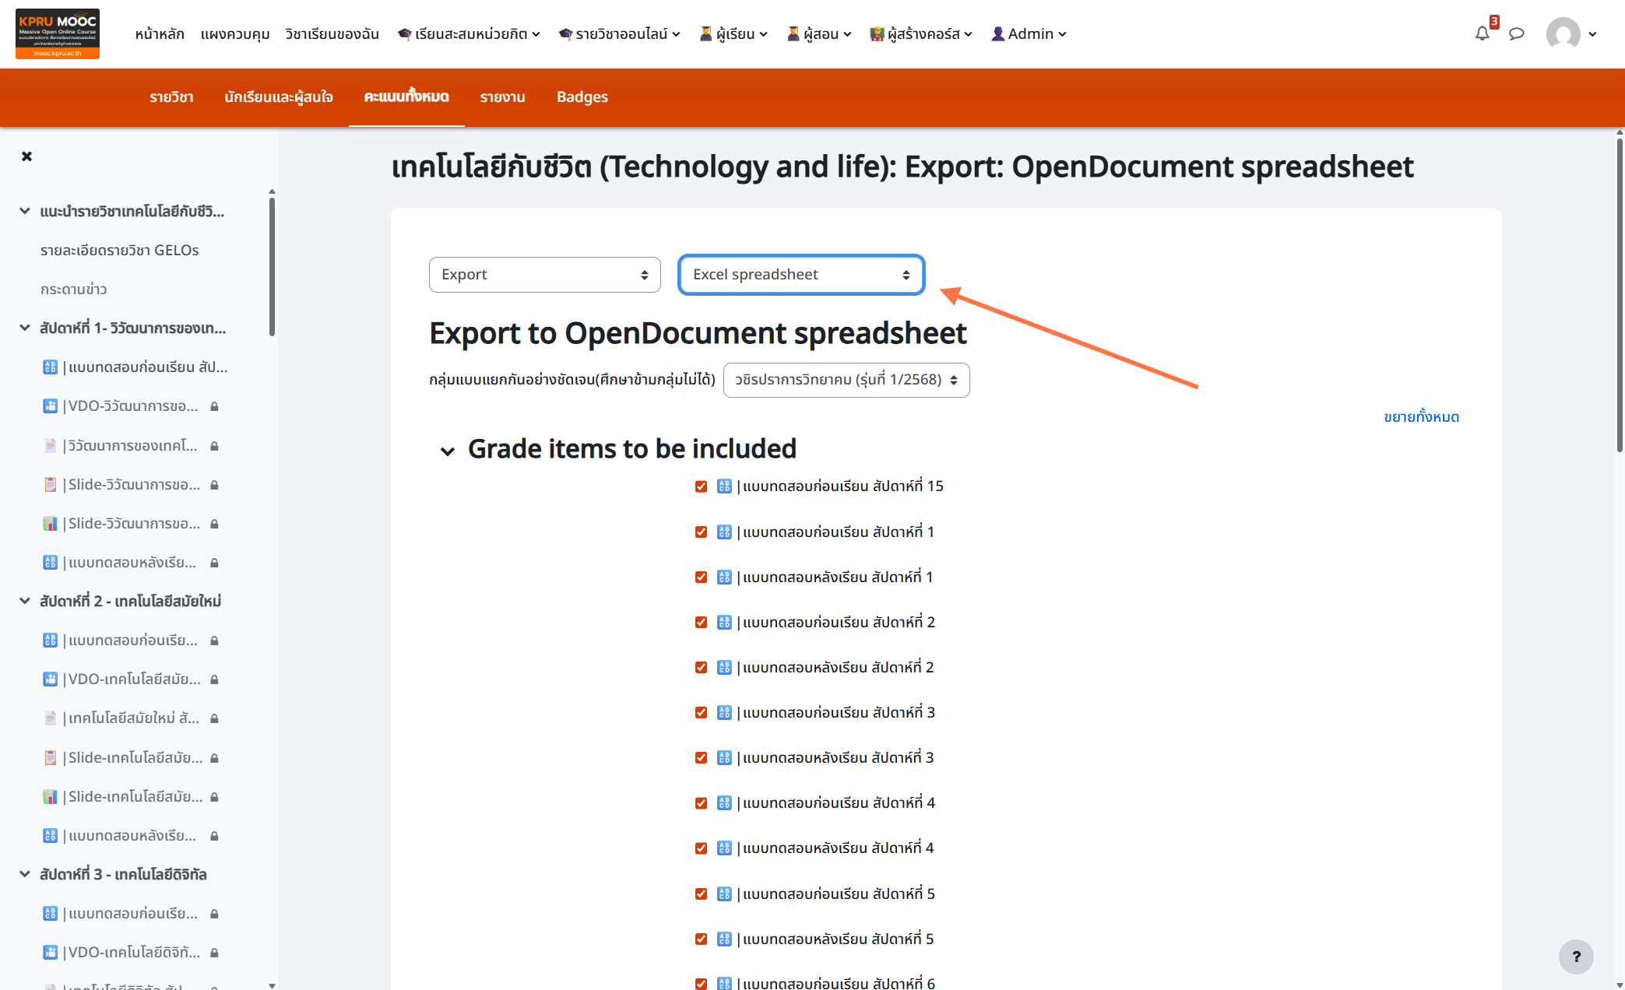Switch to the รายวิชา tab
This screenshot has height=990, width=1625.
point(171,97)
